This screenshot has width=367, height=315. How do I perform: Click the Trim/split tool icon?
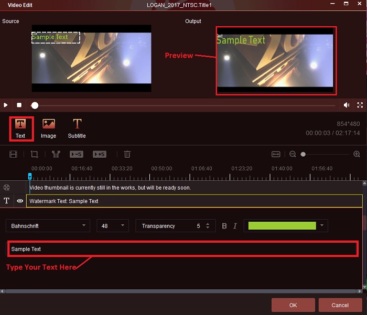tap(56, 154)
